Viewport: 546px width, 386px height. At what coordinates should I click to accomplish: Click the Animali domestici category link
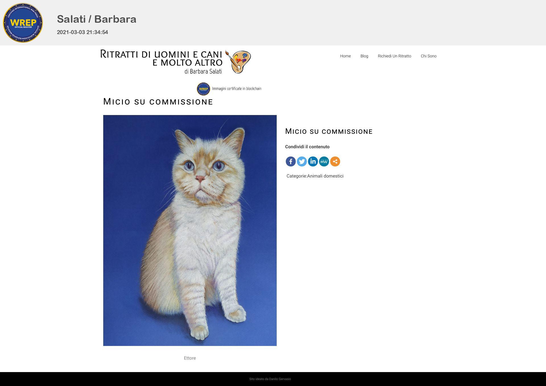pos(325,176)
